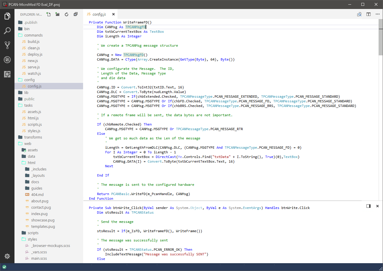
Task: Open _vars.scss file
Action: click(49, 252)
